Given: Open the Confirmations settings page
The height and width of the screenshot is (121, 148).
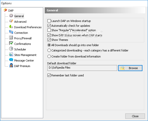Looking at the screenshot, I should tap(22, 44).
